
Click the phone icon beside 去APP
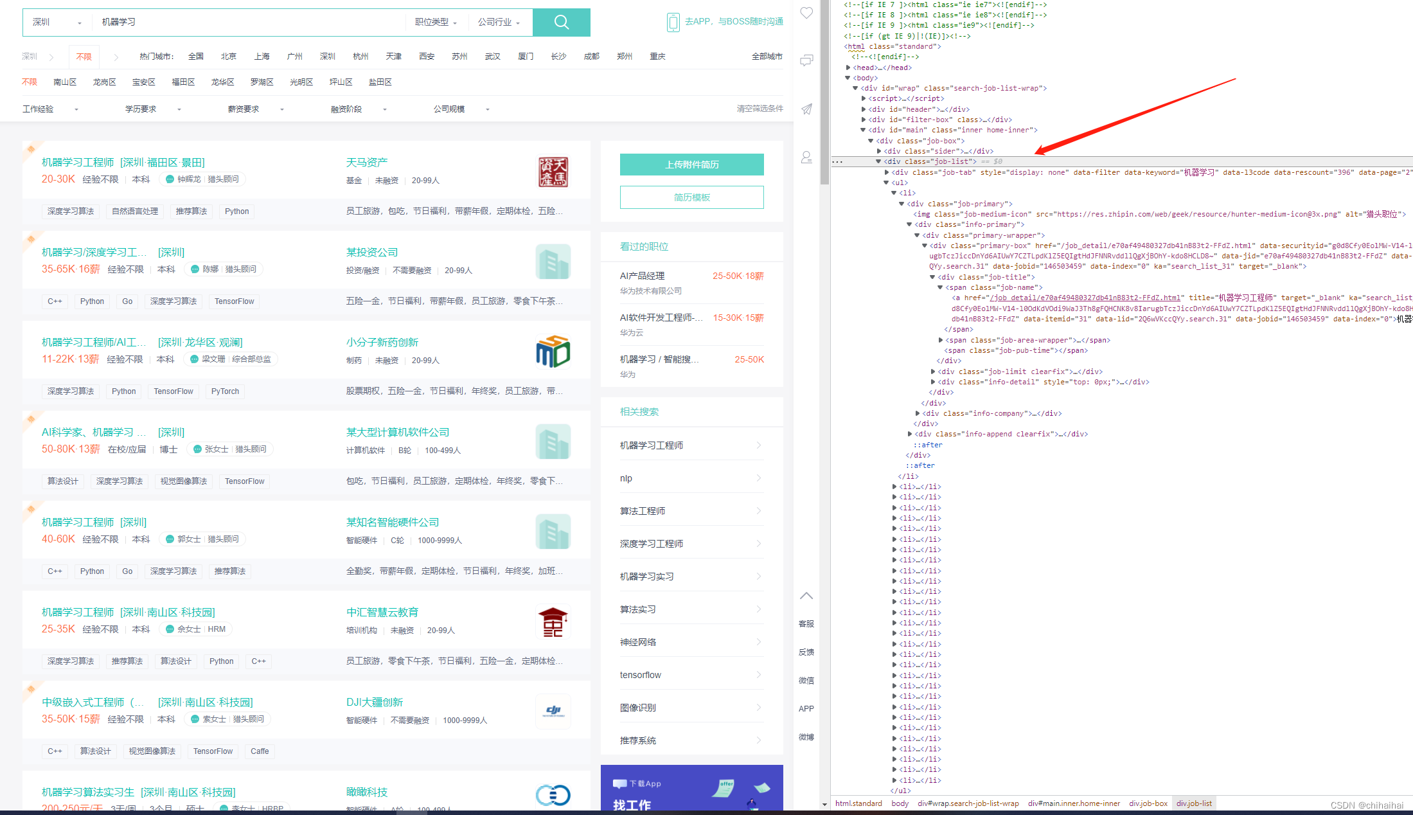pyautogui.click(x=673, y=22)
